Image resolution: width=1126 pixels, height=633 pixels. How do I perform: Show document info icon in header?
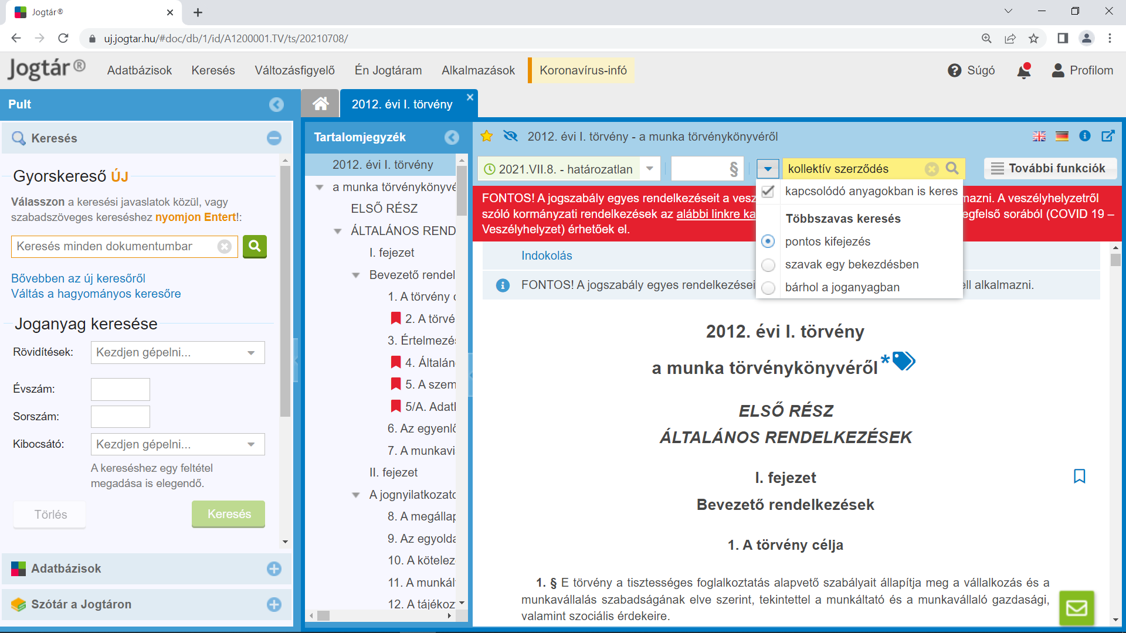pyautogui.click(x=1085, y=136)
